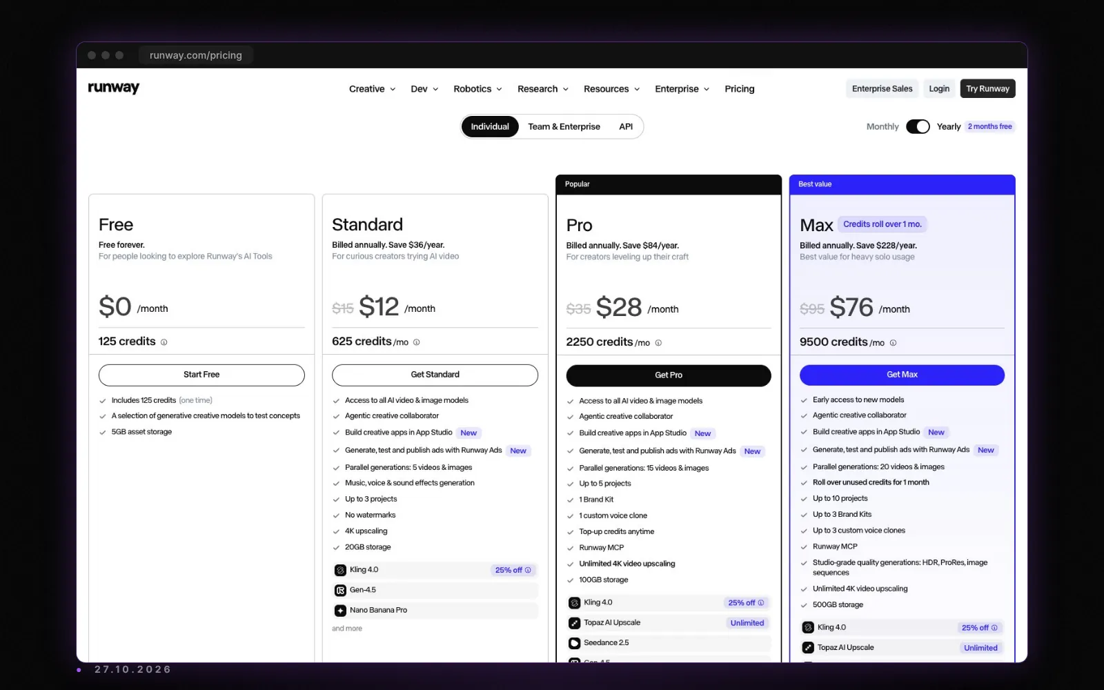Open info icon beside 625 credits
This screenshot has width=1104, height=690.
coord(417,342)
